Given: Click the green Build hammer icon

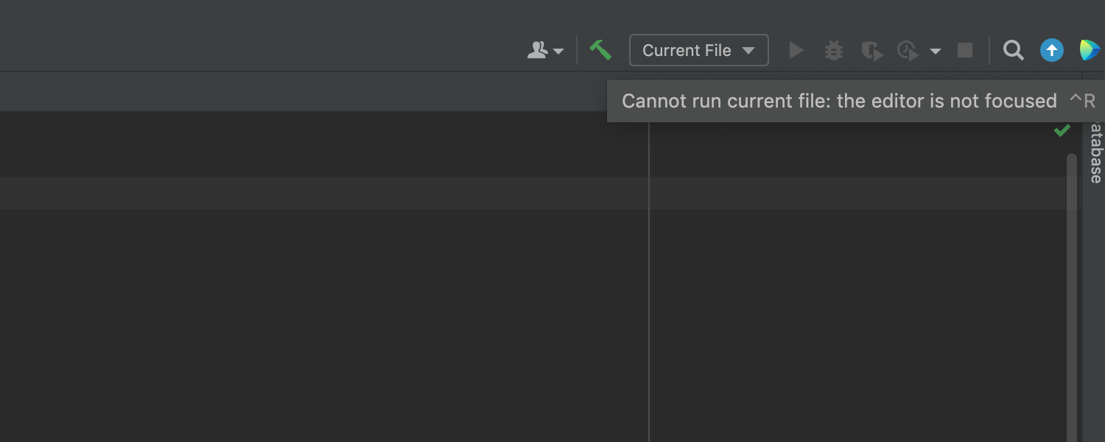Looking at the screenshot, I should point(600,50).
